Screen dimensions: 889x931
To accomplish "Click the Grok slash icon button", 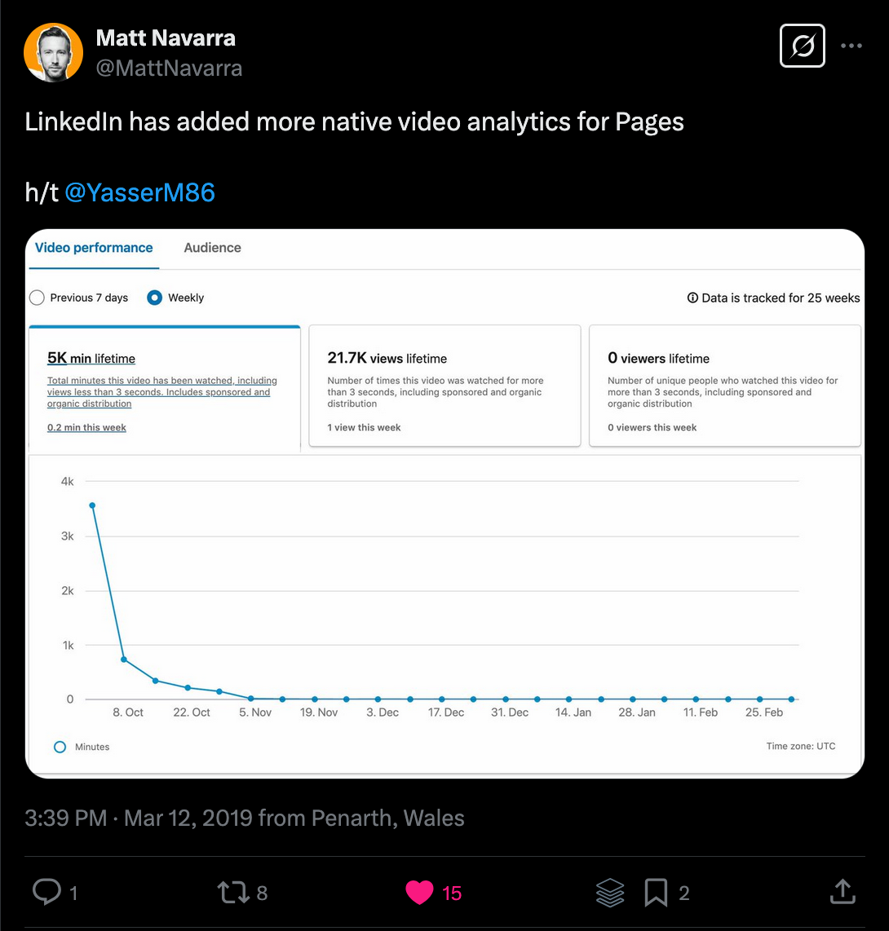I will tap(803, 46).
